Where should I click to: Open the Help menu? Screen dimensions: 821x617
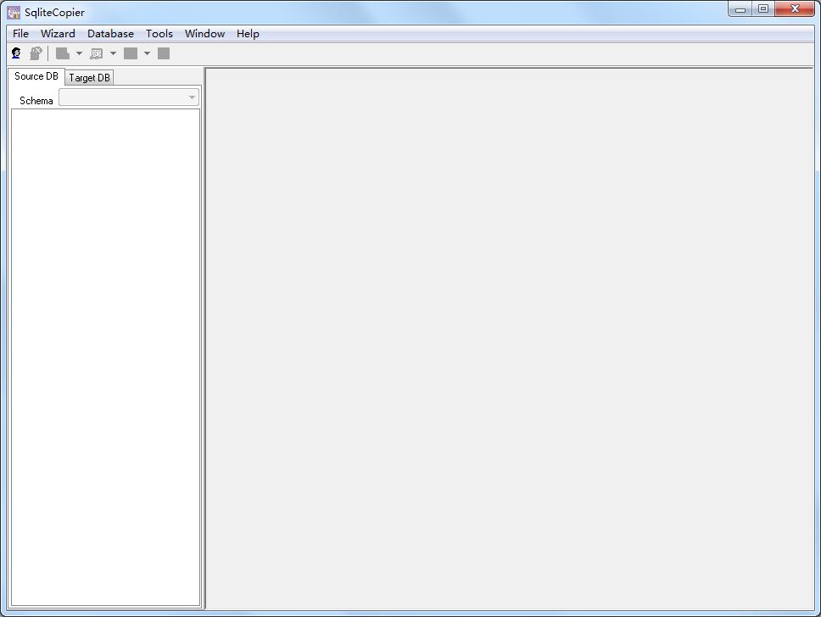click(248, 34)
